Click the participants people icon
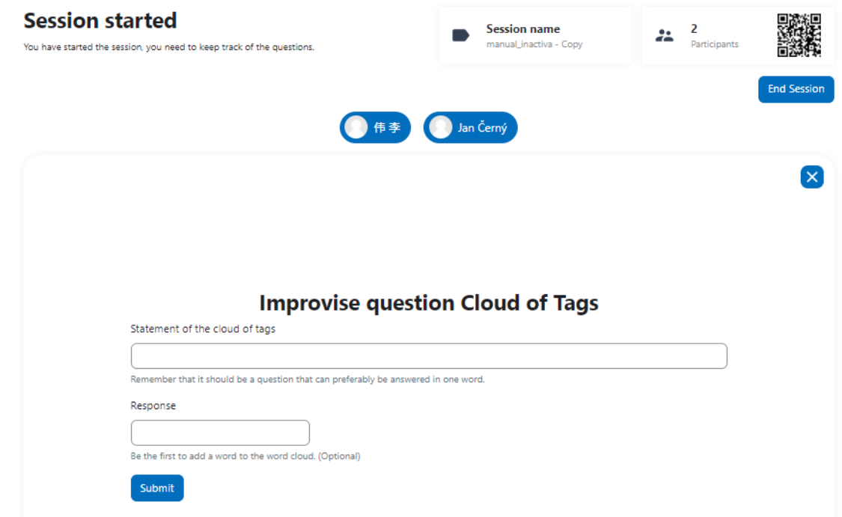This screenshot has width=842, height=517. pos(665,35)
